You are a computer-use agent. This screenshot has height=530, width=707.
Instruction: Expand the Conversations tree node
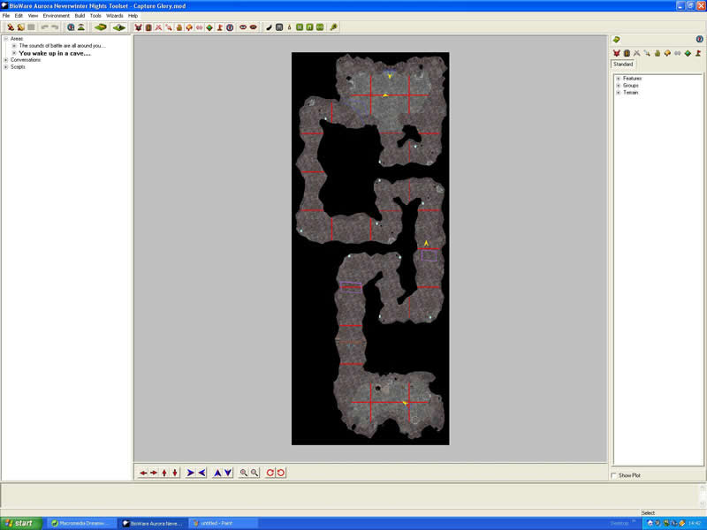point(6,59)
